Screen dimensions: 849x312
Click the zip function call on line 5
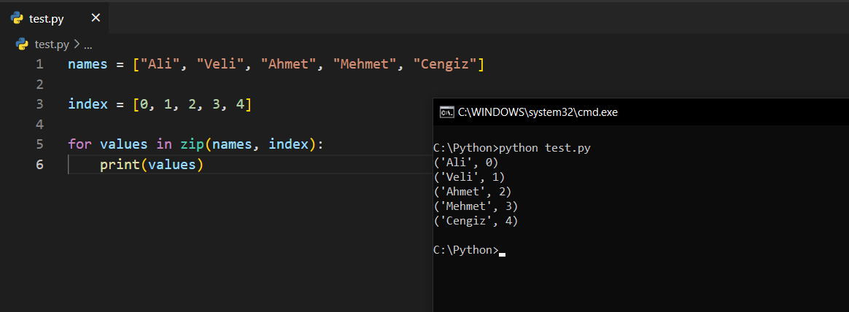(x=192, y=144)
